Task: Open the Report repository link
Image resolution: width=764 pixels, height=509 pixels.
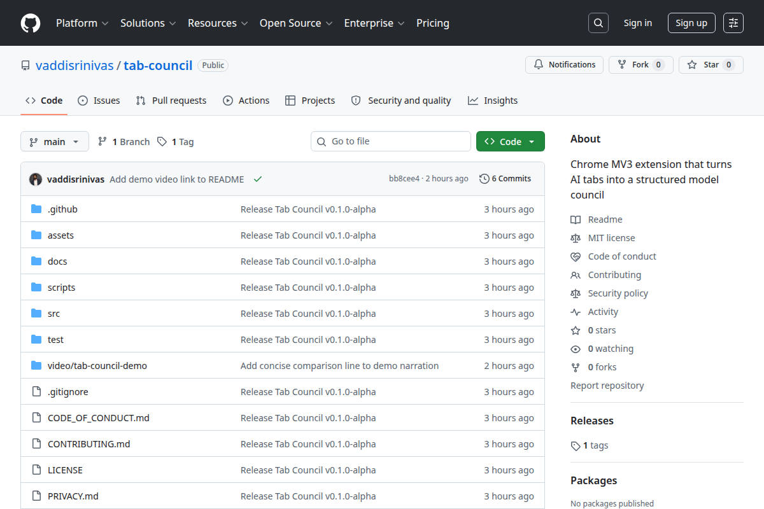Action: click(x=607, y=386)
